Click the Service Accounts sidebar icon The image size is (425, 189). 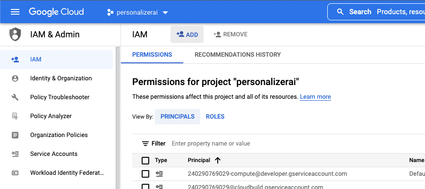15,154
